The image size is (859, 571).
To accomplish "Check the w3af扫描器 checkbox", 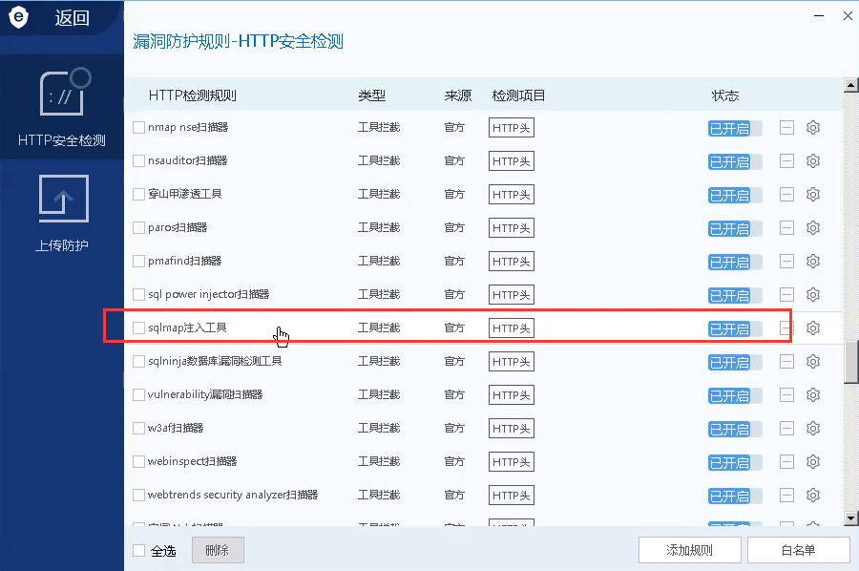I will pyautogui.click(x=139, y=429).
